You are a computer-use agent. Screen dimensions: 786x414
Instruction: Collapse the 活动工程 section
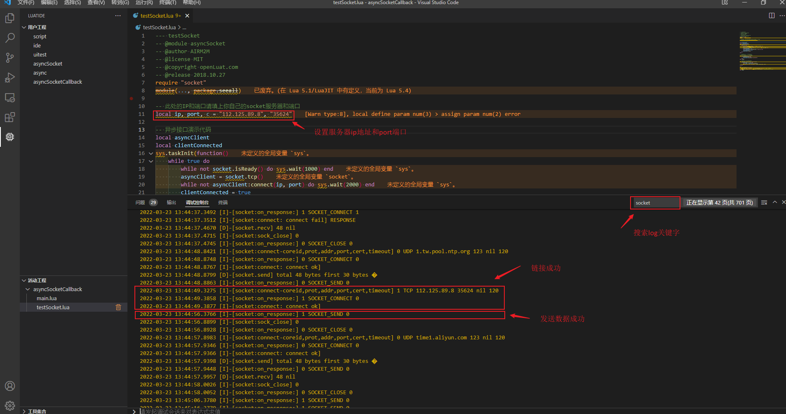[24, 280]
